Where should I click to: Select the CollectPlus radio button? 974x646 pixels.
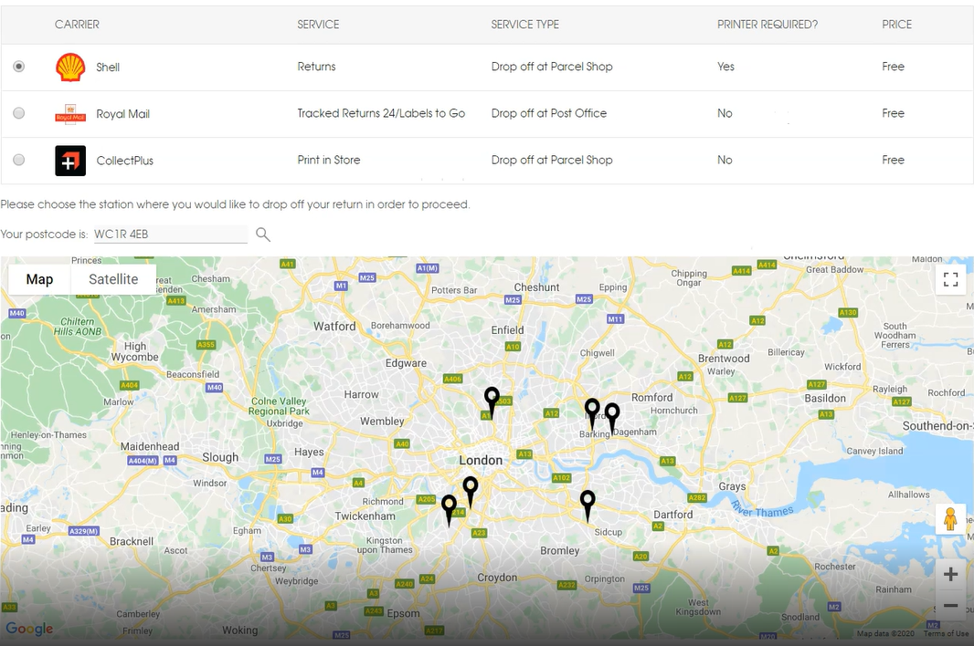(19, 160)
